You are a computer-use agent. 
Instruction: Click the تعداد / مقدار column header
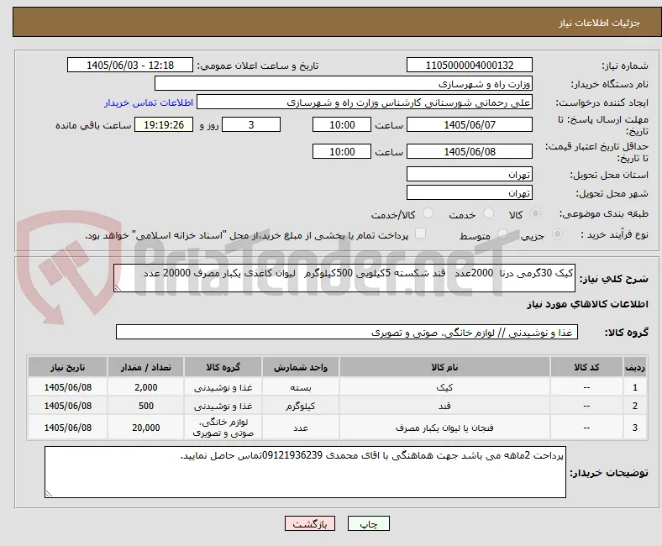[145, 367]
